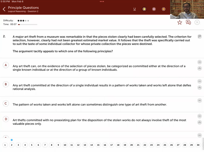Collapse answer D using its chevron
Viewport: 204px width, 152px height.
199,122
